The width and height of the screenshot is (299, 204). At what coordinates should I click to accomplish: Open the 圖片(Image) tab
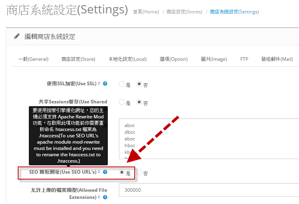(214, 59)
